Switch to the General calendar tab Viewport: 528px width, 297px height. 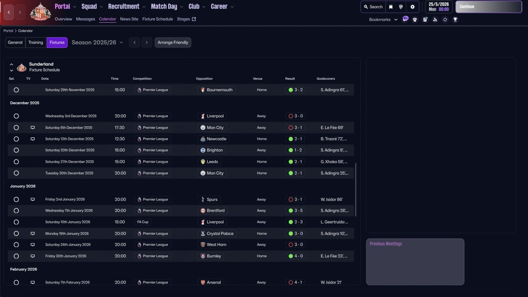point(15,42)
